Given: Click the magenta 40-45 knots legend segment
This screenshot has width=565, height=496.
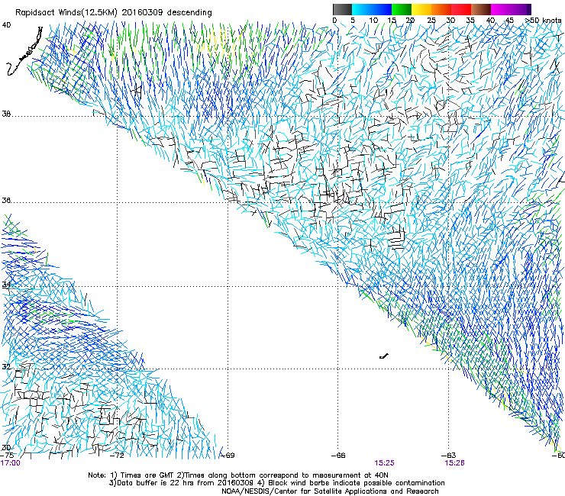Looking at the screenshot, I should [501, 9].
